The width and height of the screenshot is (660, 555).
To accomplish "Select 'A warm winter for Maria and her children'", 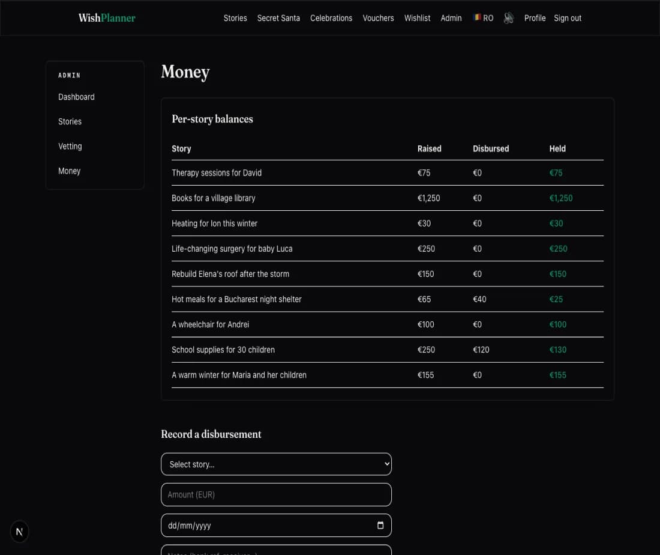I will [x=388, y=375].
